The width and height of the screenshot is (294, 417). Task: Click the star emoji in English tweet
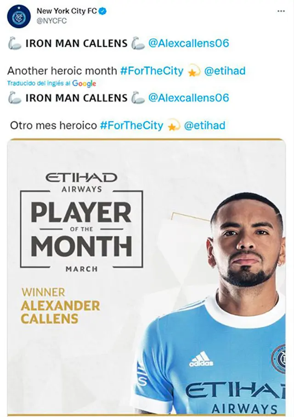click(x=194, y=71)
